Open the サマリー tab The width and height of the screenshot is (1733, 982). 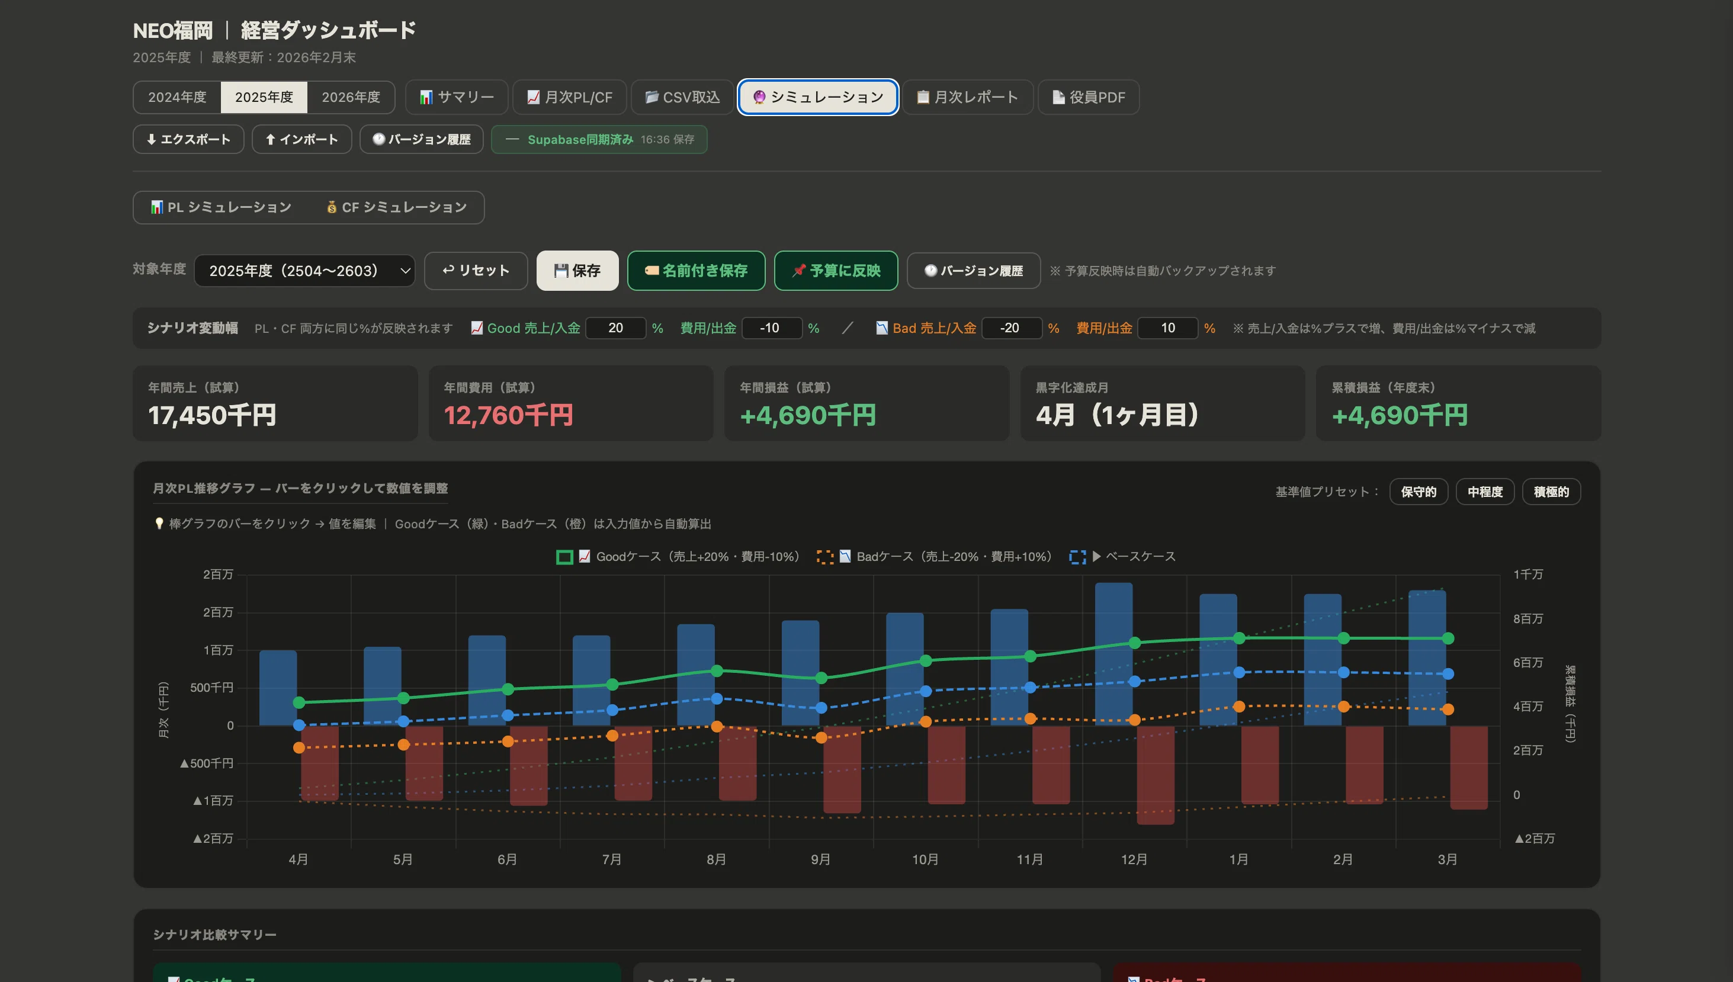point(457,97)
